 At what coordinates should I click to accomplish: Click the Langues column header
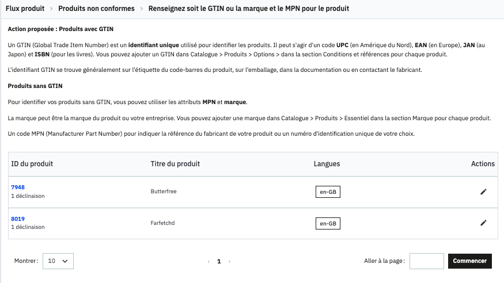(327, 163)
